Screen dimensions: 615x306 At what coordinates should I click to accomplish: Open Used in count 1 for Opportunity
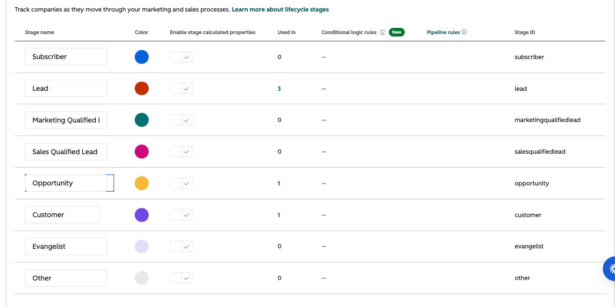pos(279,184)
